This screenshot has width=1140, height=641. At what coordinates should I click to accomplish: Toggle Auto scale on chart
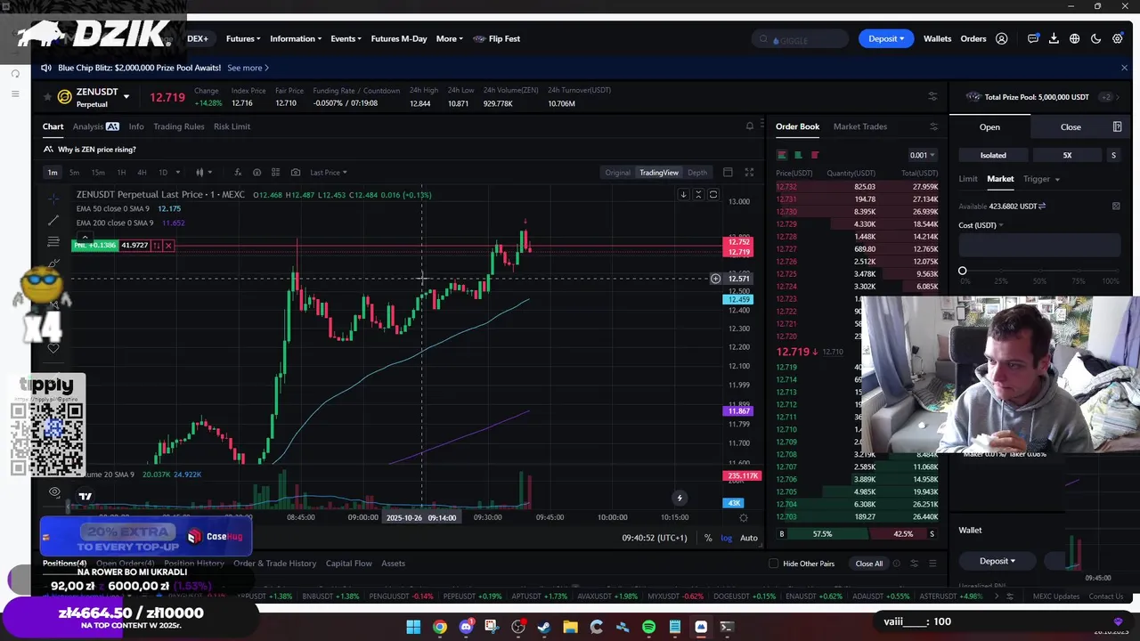[x=748, y=538]
